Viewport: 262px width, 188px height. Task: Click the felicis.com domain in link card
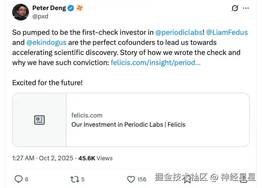87,115
